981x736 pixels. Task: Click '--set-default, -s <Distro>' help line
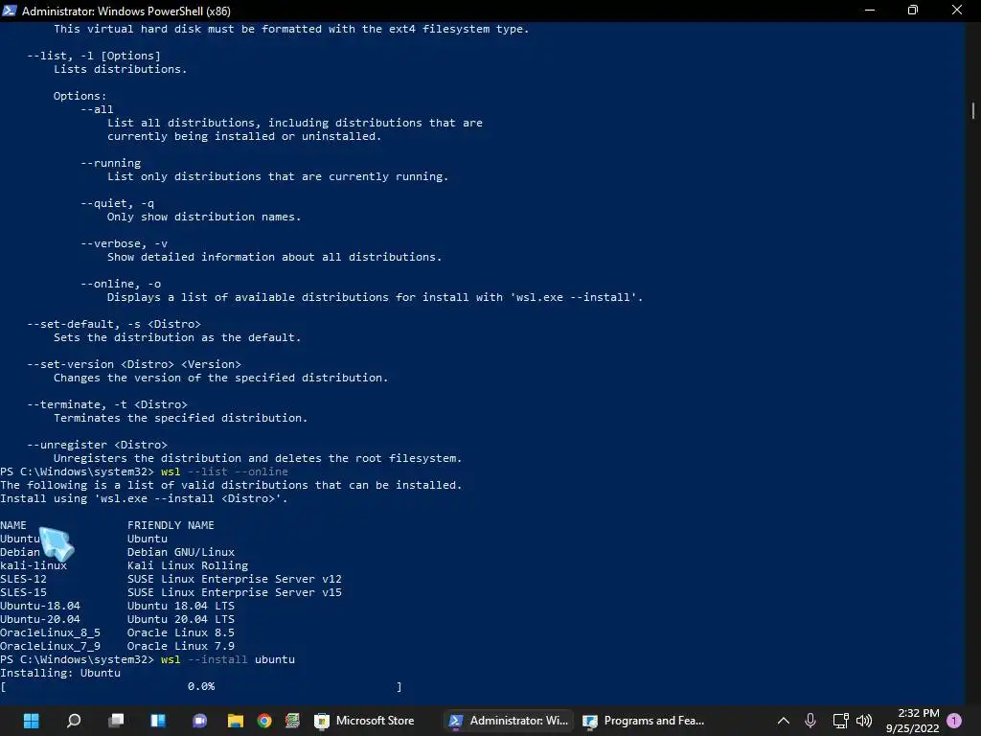click(x=114, y=324)
